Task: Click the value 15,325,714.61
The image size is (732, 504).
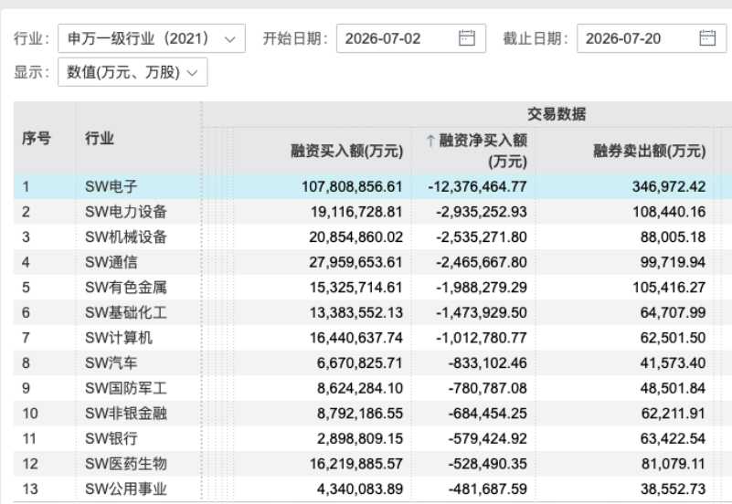Action: 356,288
